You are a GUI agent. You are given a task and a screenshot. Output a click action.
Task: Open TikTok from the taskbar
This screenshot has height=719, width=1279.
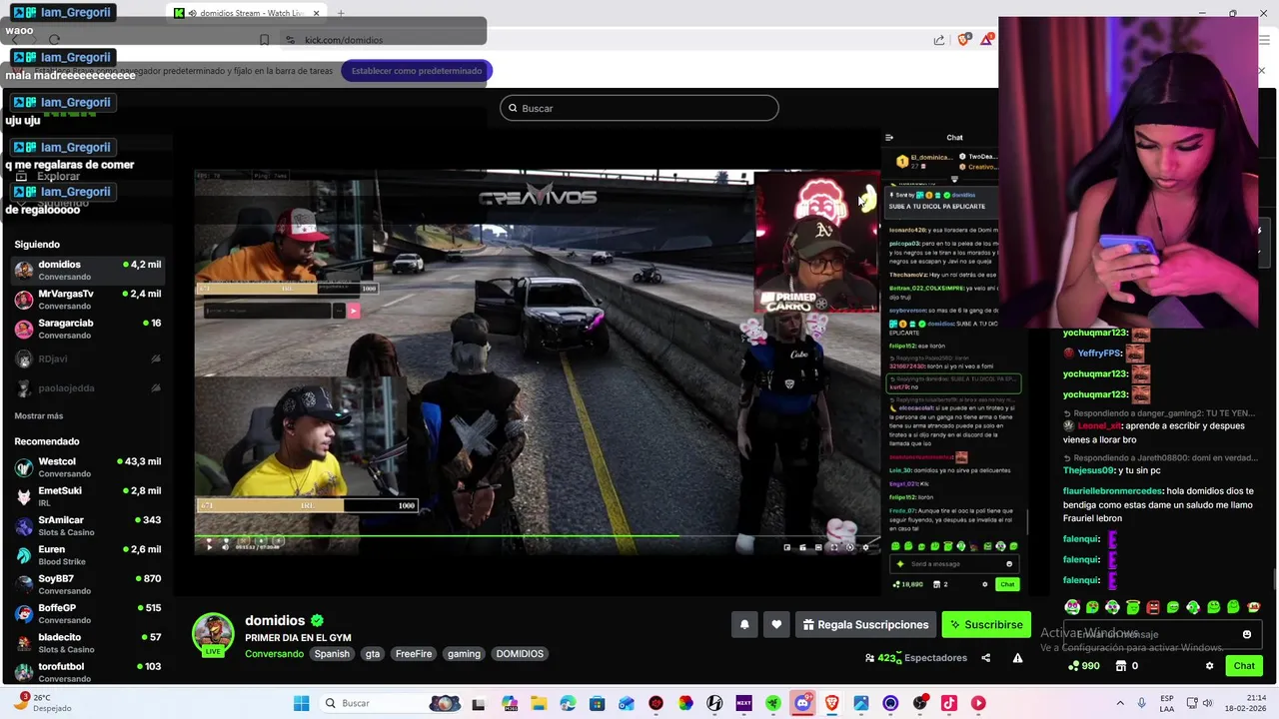[x=948, y=703]
